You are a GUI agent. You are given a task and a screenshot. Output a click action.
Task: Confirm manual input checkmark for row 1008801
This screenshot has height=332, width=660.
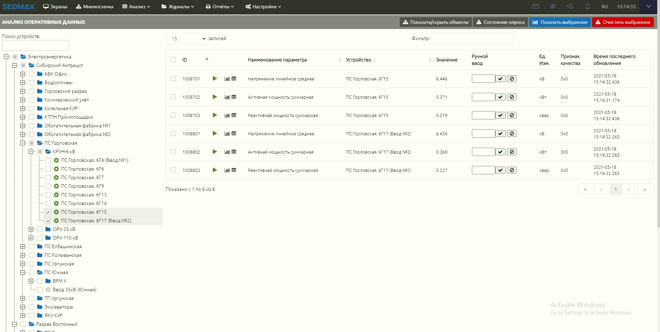(500, 134)
